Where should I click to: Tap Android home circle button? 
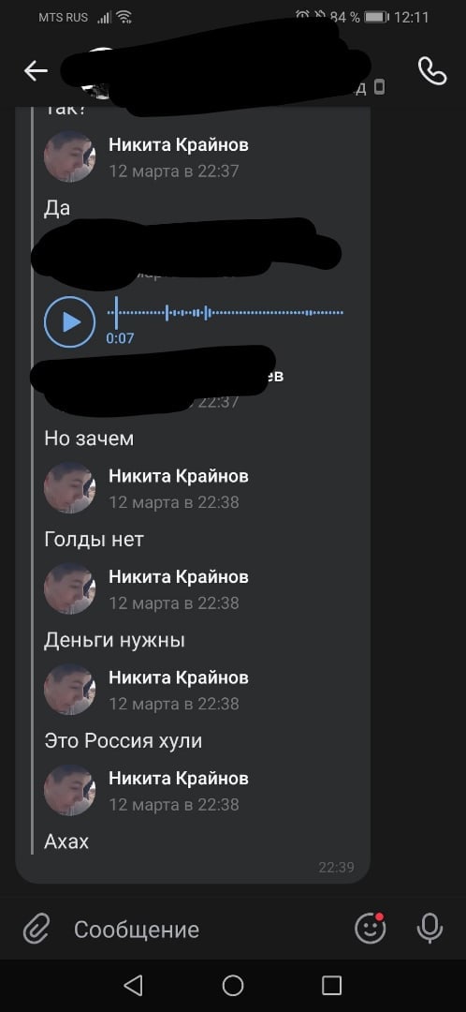click(233, 985)
